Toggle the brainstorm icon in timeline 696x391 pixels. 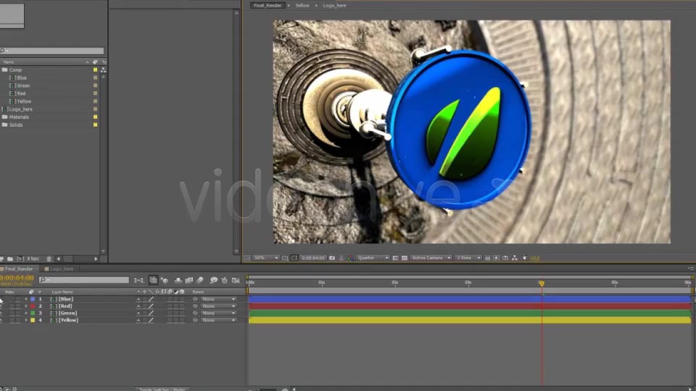(213, 280)
